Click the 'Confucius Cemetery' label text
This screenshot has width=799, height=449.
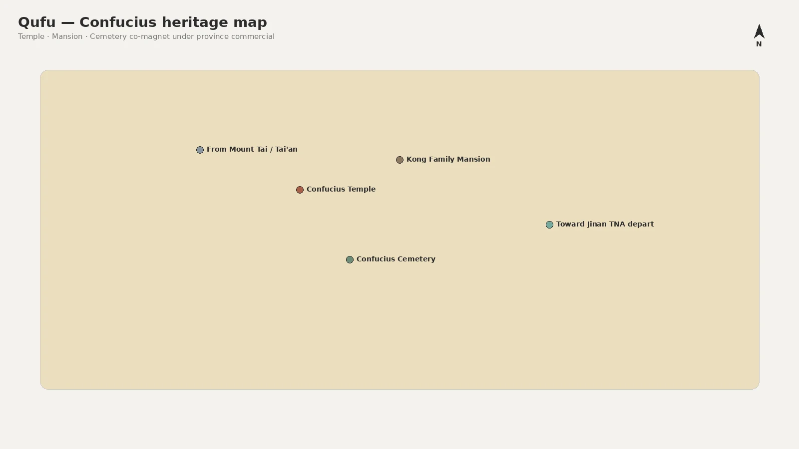pyautogui.click(x=396, y=259)
